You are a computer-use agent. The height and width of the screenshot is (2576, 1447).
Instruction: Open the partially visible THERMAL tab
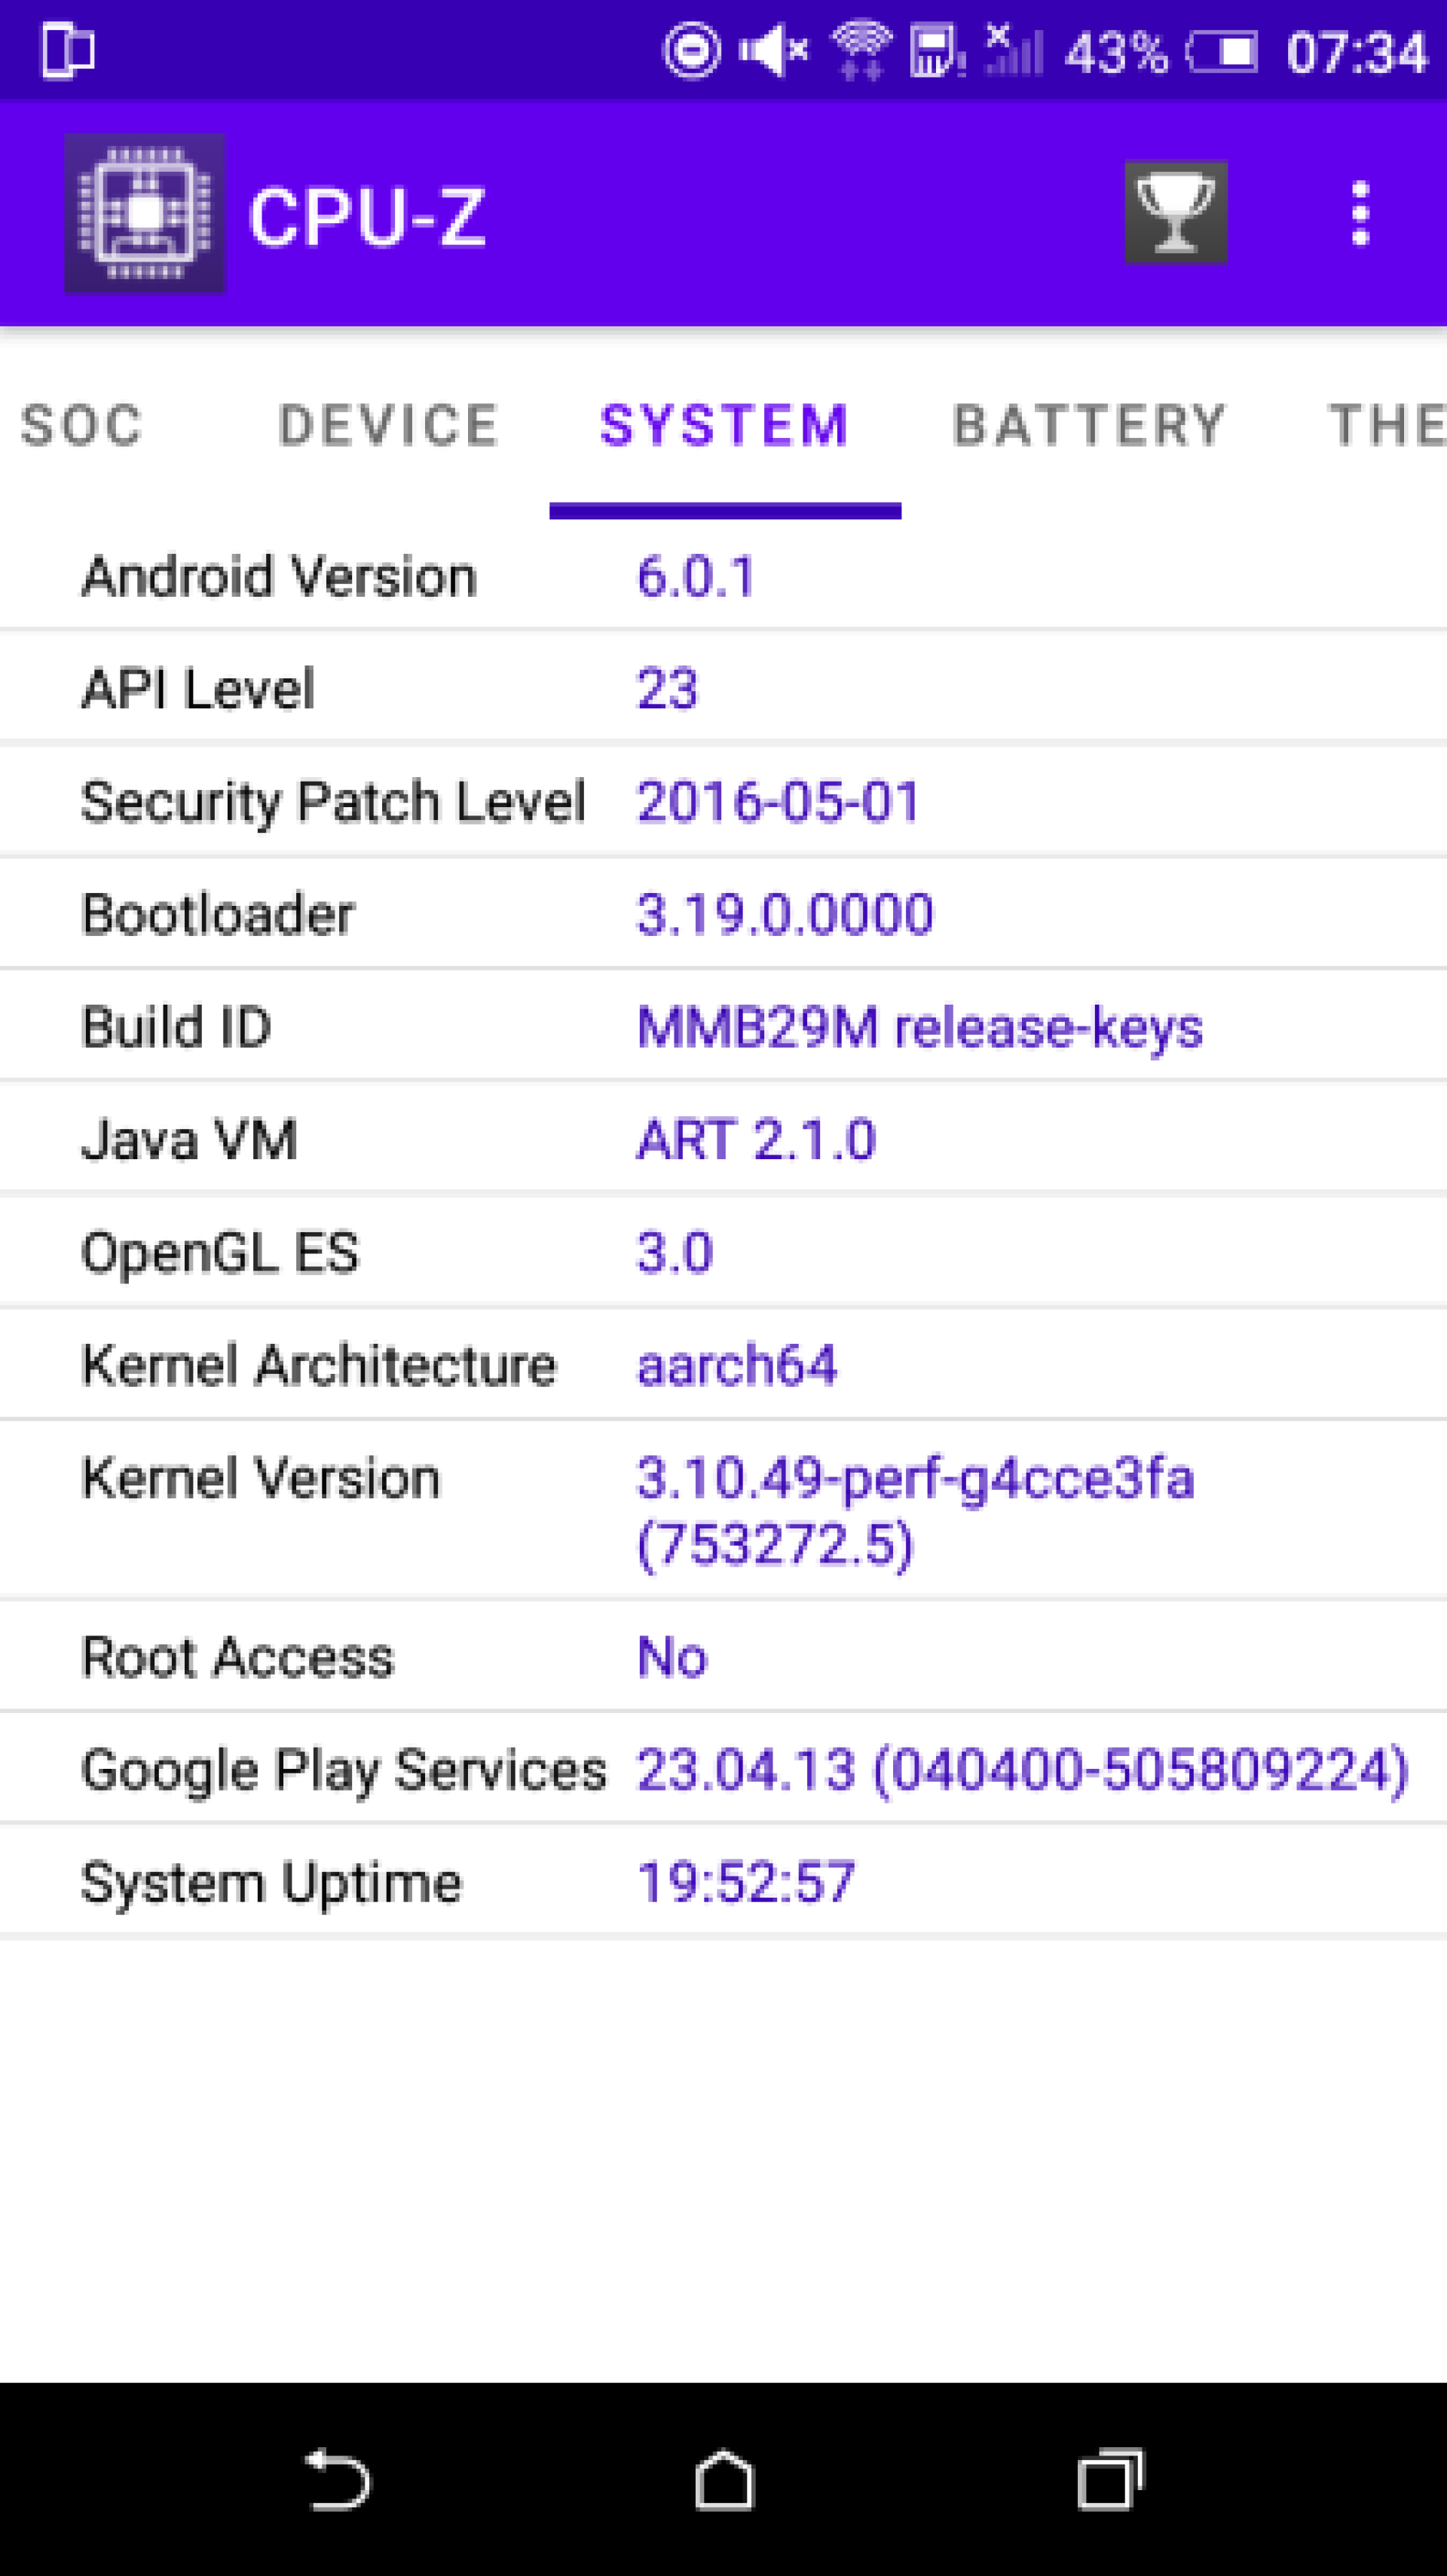(x=1387, y=425)
